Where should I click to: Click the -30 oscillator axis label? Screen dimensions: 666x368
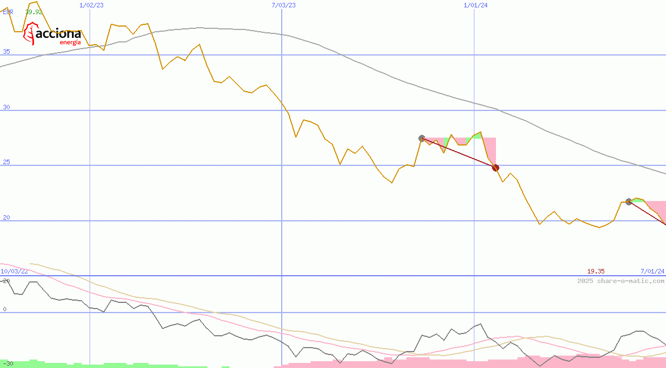point(8,363)
